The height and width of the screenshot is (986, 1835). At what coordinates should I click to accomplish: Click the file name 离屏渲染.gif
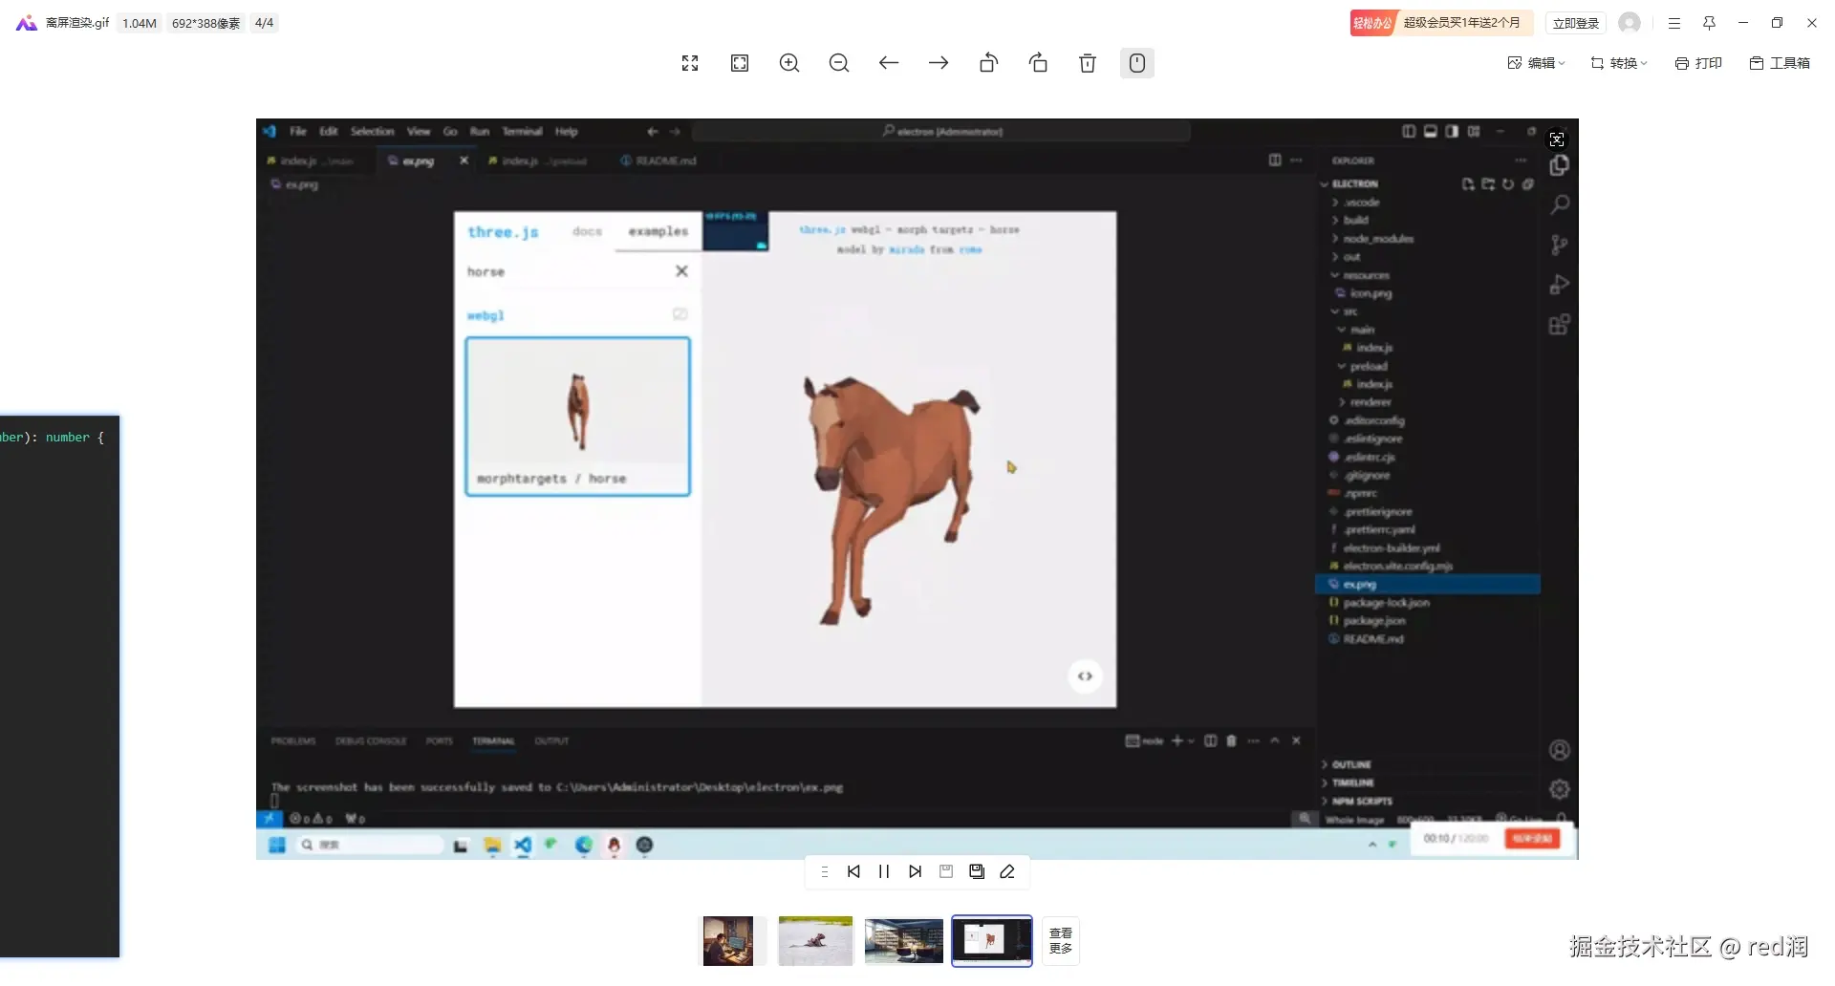point(77,23)
